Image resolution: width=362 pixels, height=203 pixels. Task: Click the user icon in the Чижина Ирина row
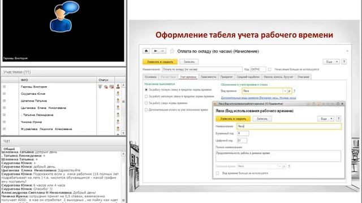118,122
